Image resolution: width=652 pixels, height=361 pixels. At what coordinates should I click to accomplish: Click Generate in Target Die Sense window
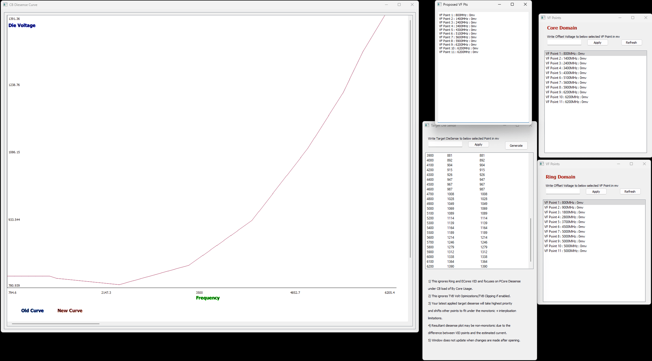coord(516,146)
